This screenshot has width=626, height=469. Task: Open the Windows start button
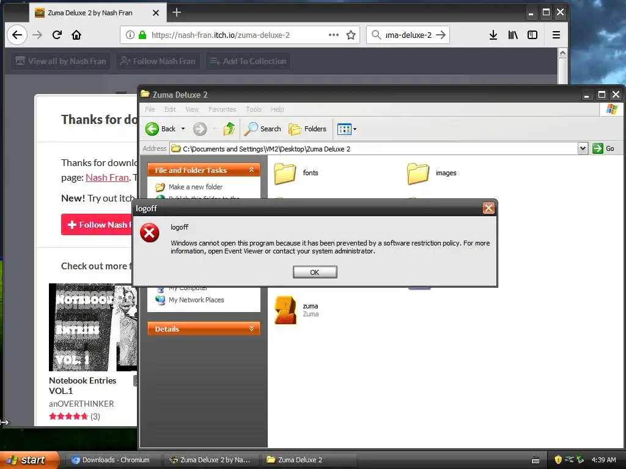(x=30, y=460)
